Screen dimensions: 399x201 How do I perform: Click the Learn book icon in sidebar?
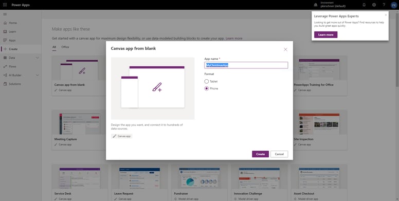[5, 31]
